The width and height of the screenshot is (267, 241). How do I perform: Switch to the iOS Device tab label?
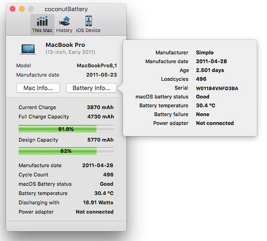(88, 30)
